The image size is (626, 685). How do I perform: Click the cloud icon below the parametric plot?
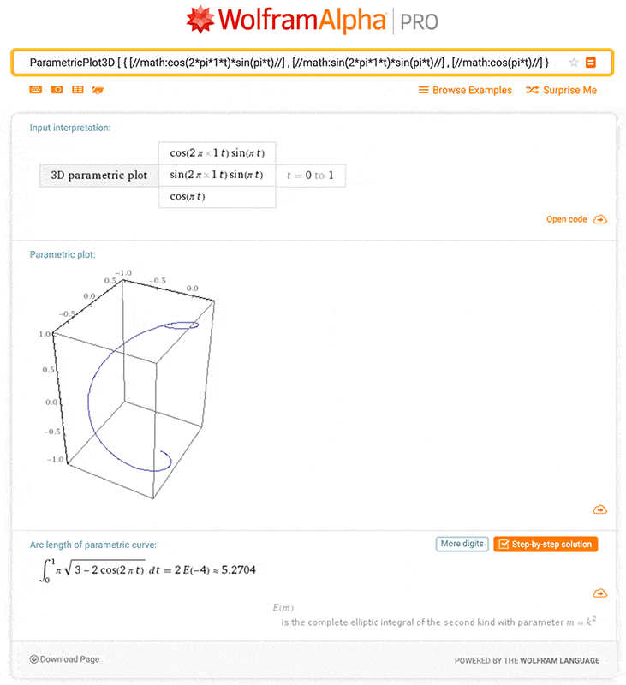[x=600, y=509]
